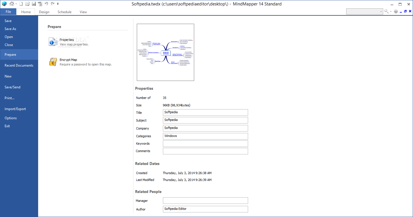This screenshot has width=413, height=217.
Task: Click the Author field with Softpedia Editor
Action: click(205, 209)
